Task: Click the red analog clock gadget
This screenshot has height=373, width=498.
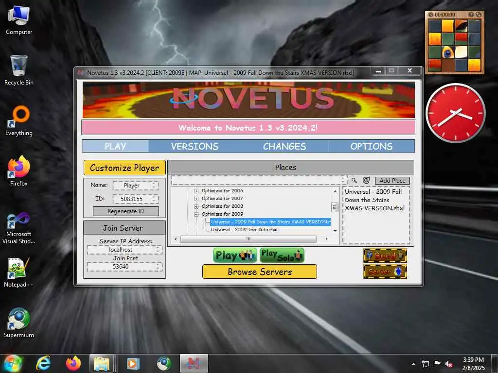Action: point(455,113)
